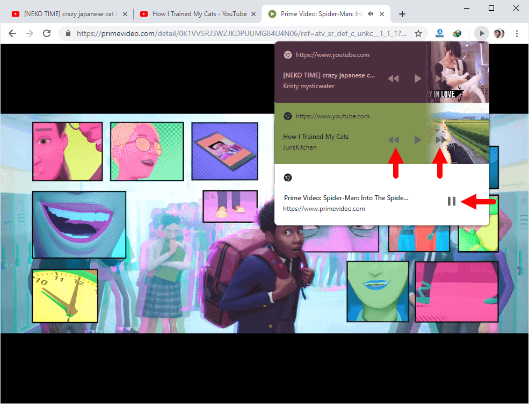Click the browser forward arrow
Viewport: 529px width, 404px height.
point(30,33)
